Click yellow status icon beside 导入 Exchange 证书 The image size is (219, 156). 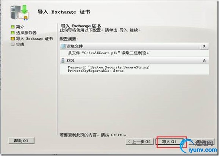click(x=13, y=39)
